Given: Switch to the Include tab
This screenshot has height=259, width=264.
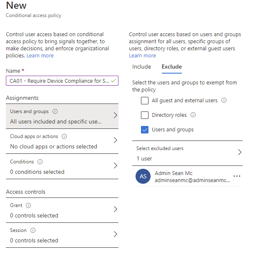Looking at the screenshot, I should 141,67.
